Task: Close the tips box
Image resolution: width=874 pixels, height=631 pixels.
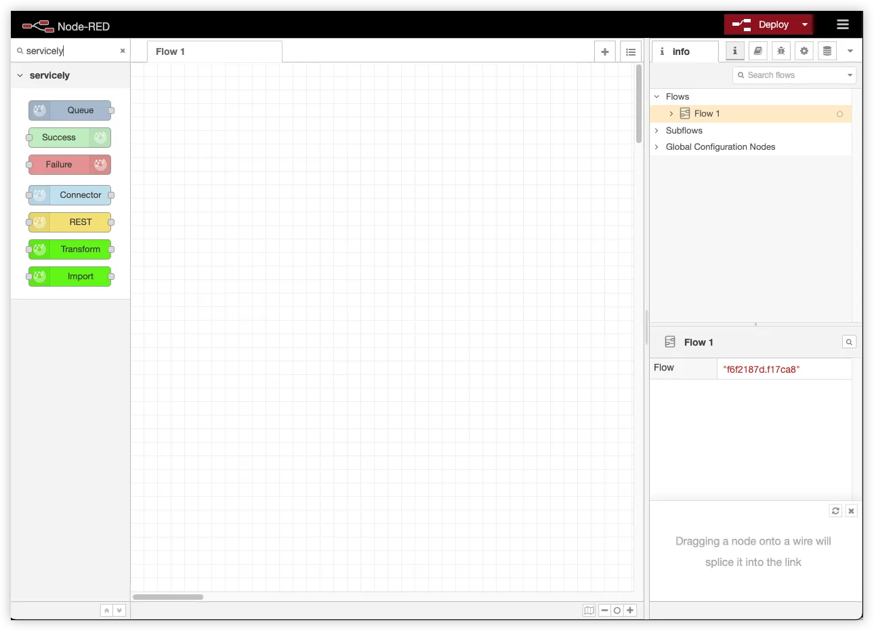Action: tap(852, 511)
